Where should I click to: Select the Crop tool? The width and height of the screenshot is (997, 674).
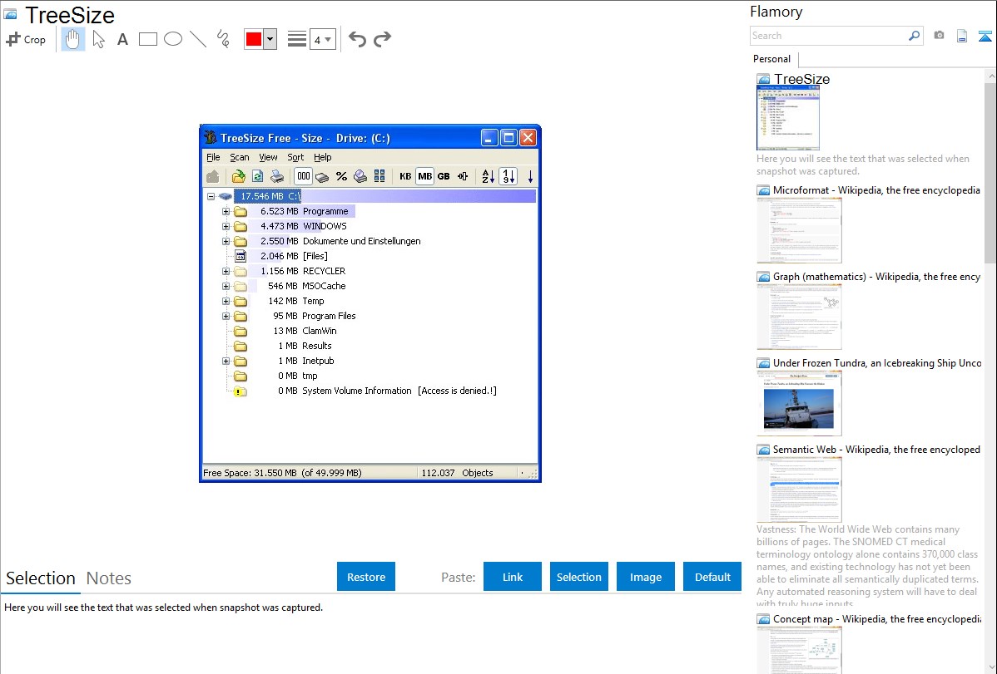click(26, 39)
